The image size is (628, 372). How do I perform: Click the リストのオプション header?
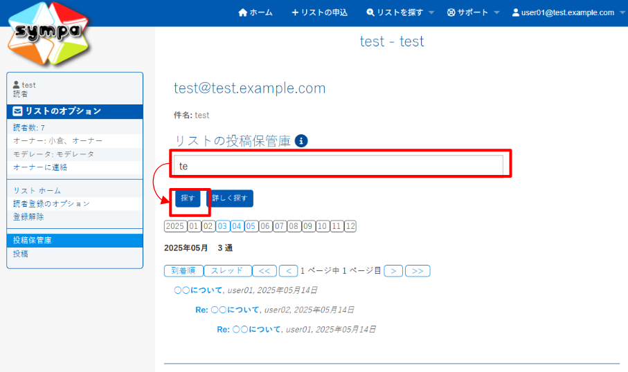coord(75,111)
